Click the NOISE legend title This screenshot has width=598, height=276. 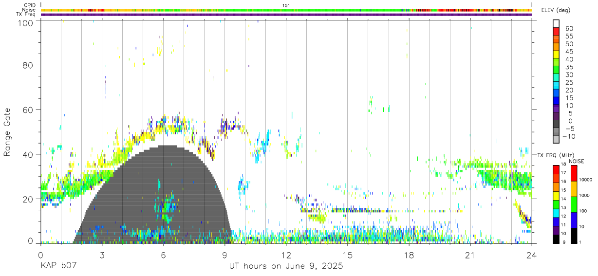pyautogui.click(x=576, y=161)
